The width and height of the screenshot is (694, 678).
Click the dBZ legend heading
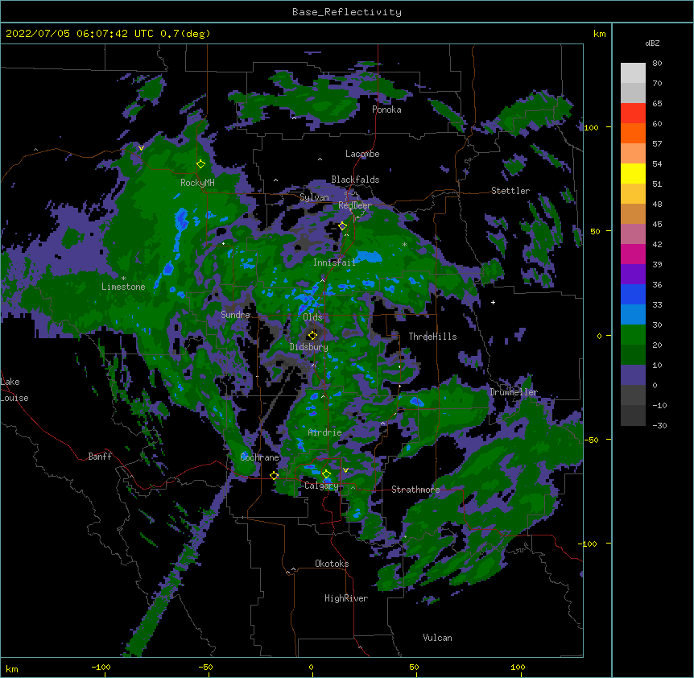(652, 43)
